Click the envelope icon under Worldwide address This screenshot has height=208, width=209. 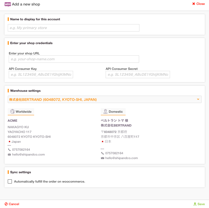click(9, 155)
